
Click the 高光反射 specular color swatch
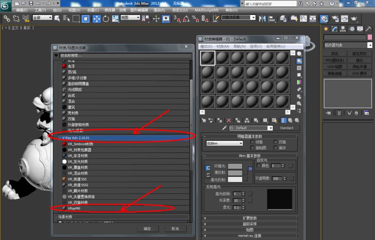pos(235,179)
